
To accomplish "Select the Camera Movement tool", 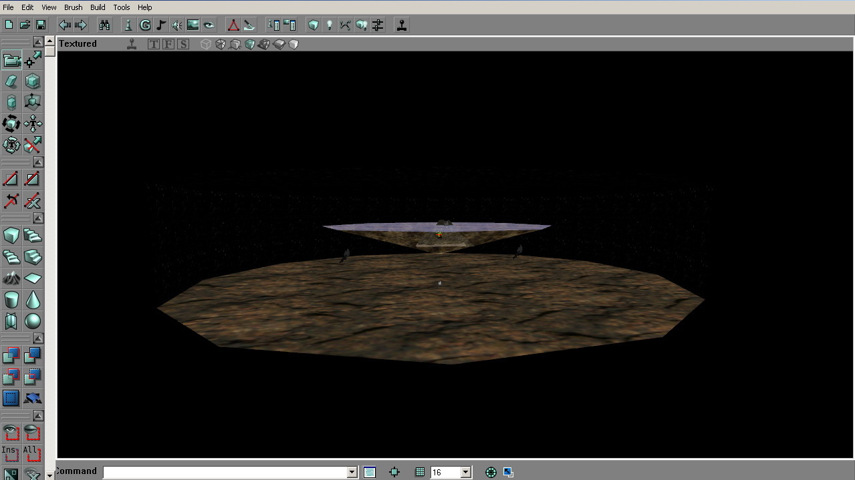I will coord(11,61).
